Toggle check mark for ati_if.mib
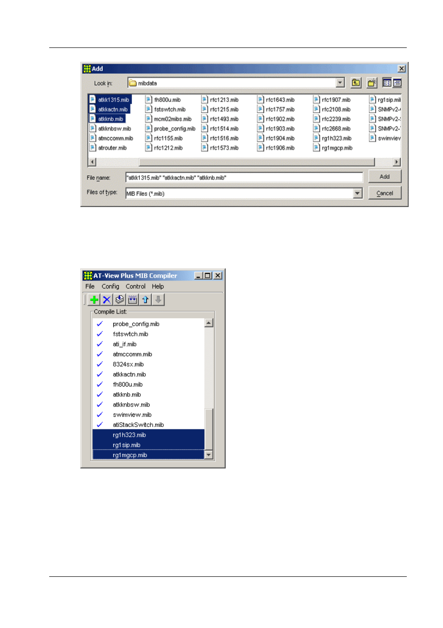The width and height of the screenshot is (443, 628). point(99,344)
